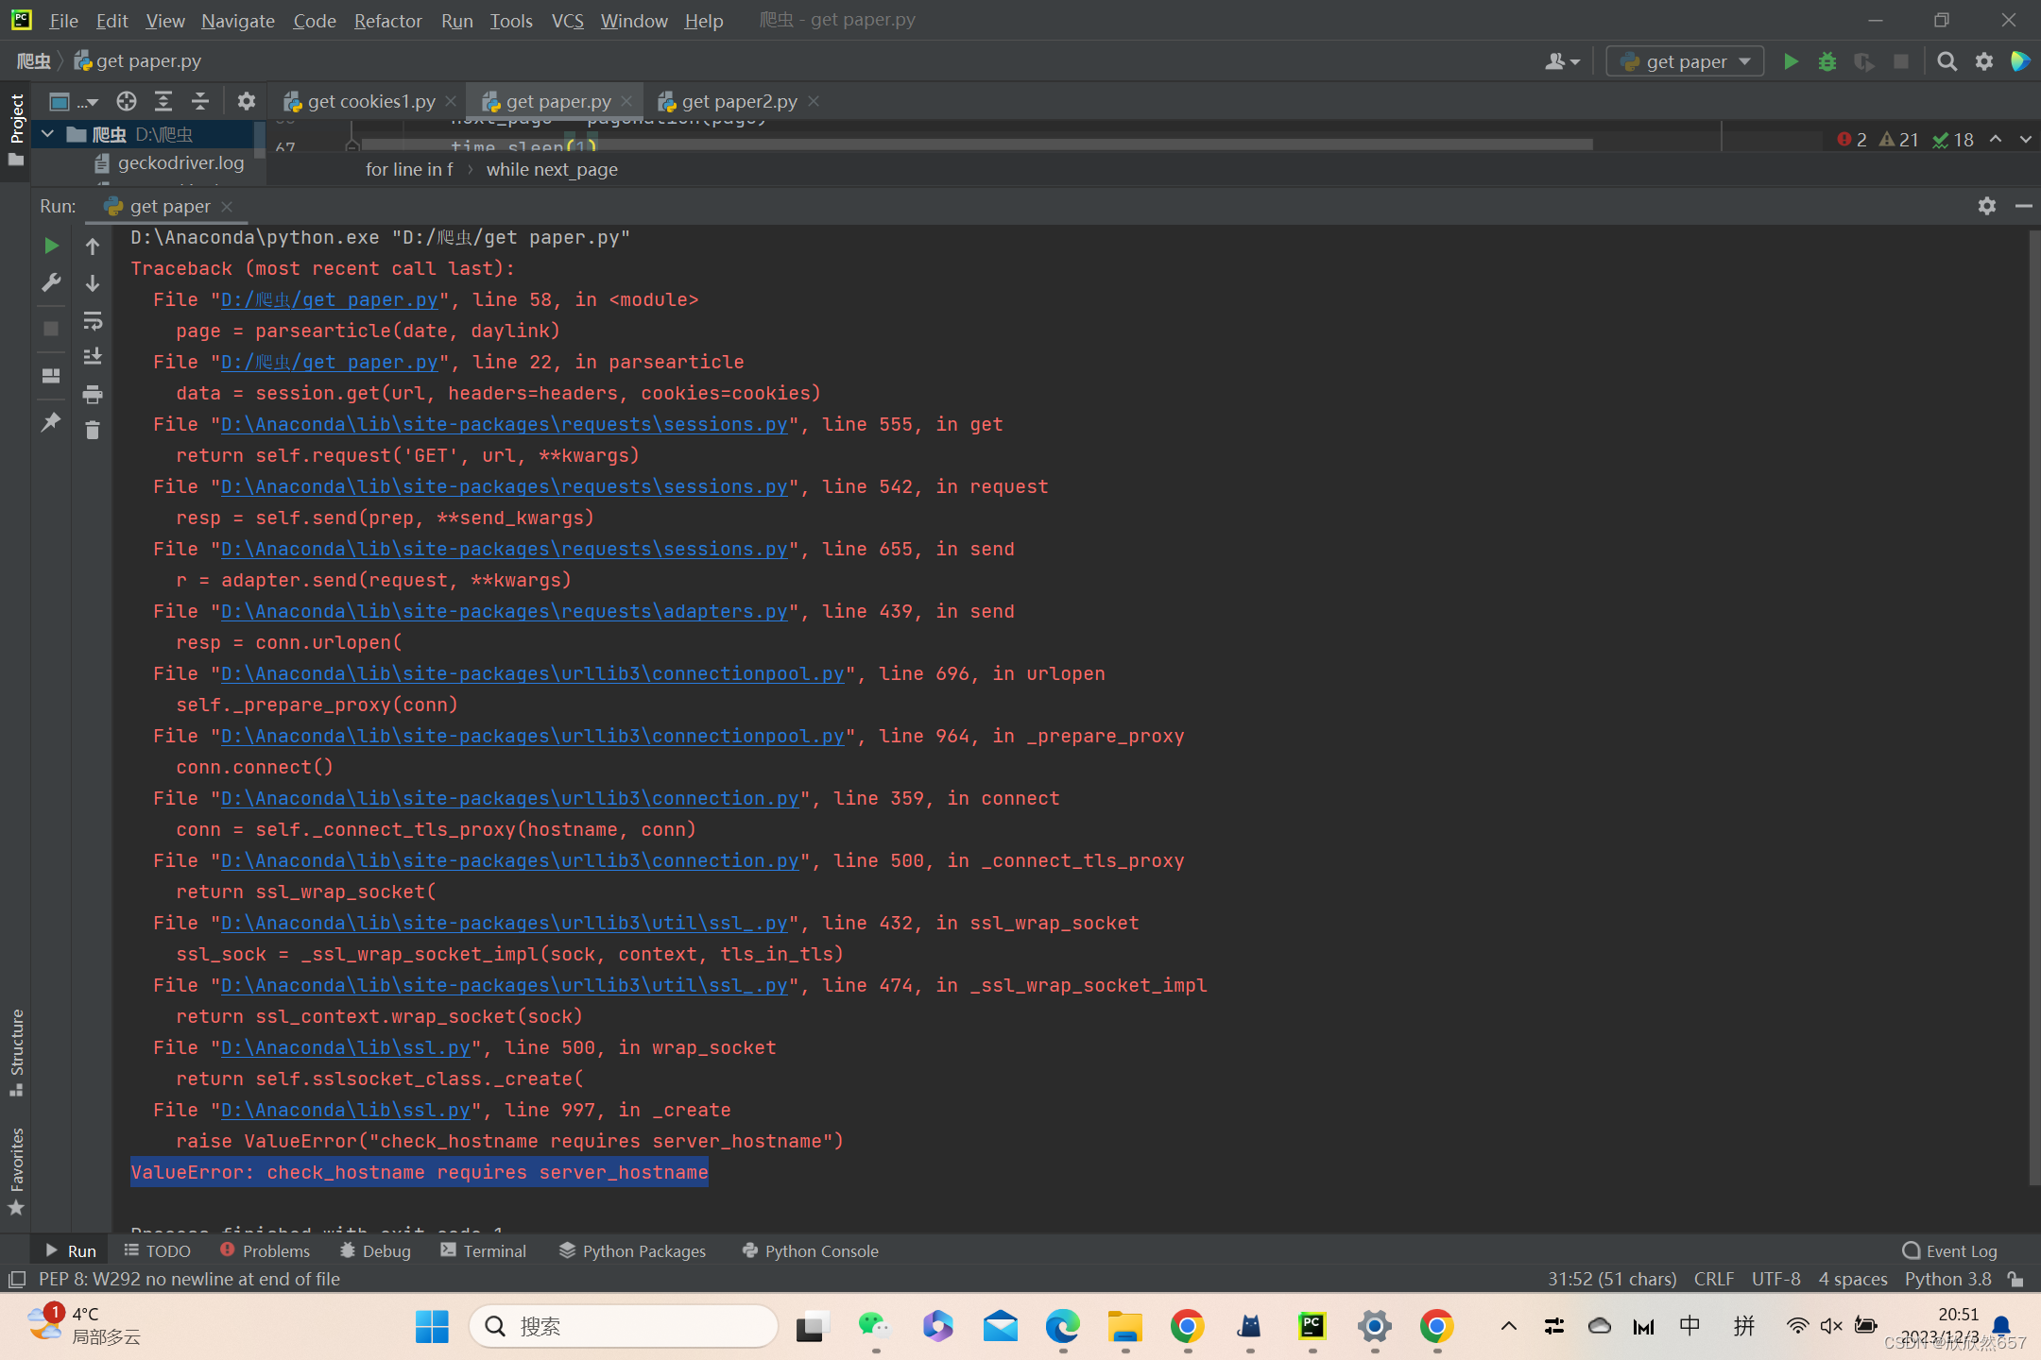Click the run console vertical scrollbar
Viewport: 2041px width, 1360px height.
click(x=2033, y=708)
